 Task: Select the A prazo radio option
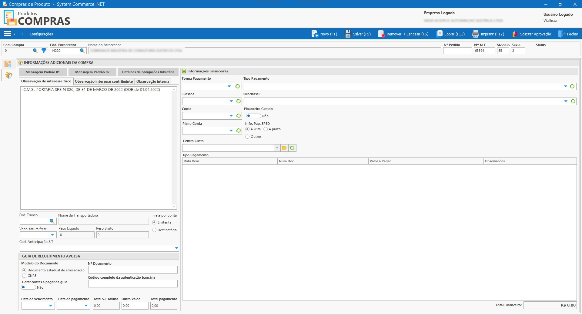pyautogui.click(x=266, y=129)
